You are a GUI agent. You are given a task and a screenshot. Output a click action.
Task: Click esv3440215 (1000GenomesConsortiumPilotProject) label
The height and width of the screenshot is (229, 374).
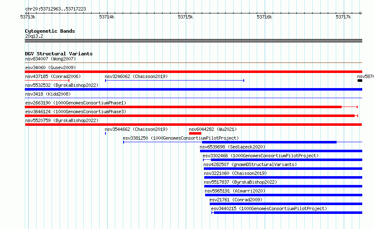(x=269, y=208)
